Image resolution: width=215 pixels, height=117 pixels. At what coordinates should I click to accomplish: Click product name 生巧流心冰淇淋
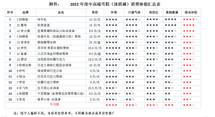coord(48,88)
